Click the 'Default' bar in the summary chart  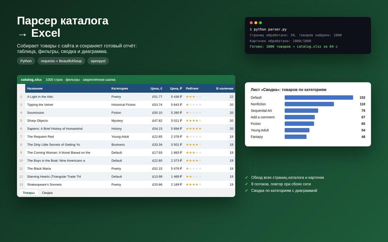(319, 97)
